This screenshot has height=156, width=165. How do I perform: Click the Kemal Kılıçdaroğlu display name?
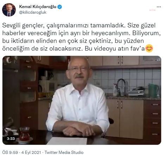click(38, 7)
